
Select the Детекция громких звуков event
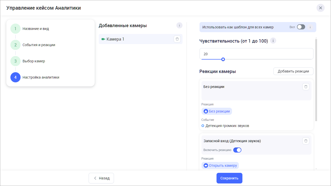pyautogui.click(x=227, y=126)
